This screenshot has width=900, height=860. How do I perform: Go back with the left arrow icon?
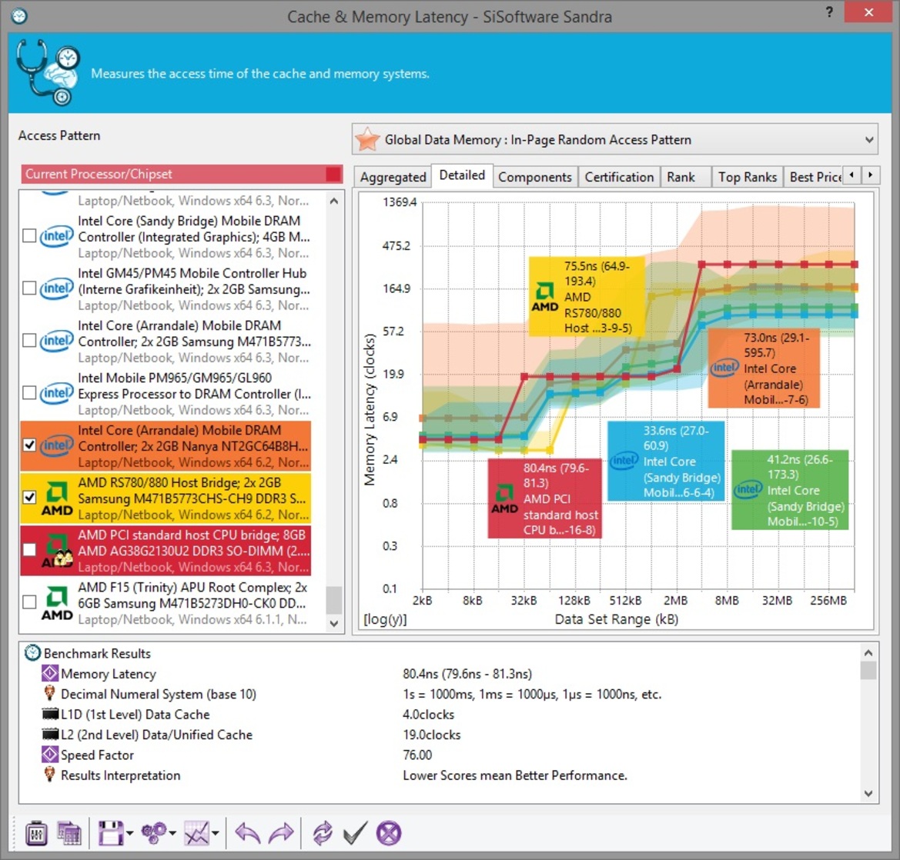tap(248, 833)
